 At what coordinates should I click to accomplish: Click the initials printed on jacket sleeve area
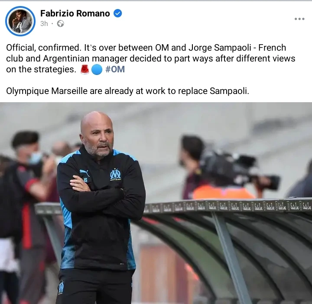[x=85, y=180]
